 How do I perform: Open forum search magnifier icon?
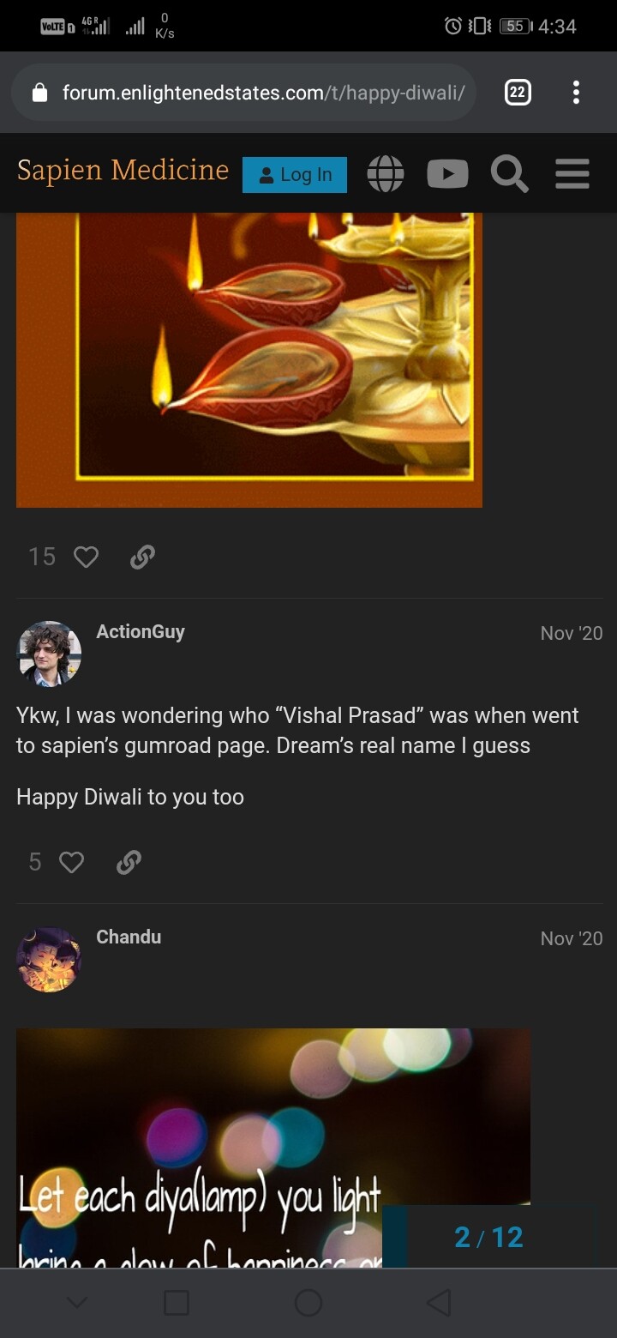pyautogui.click(x=509, y=174)
